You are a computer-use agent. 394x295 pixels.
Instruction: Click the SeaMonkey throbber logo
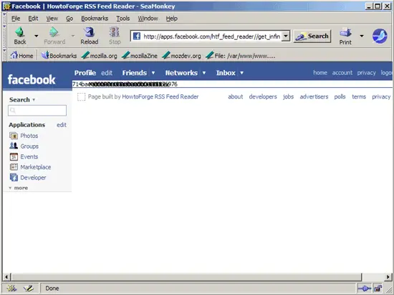pos(380,36)
